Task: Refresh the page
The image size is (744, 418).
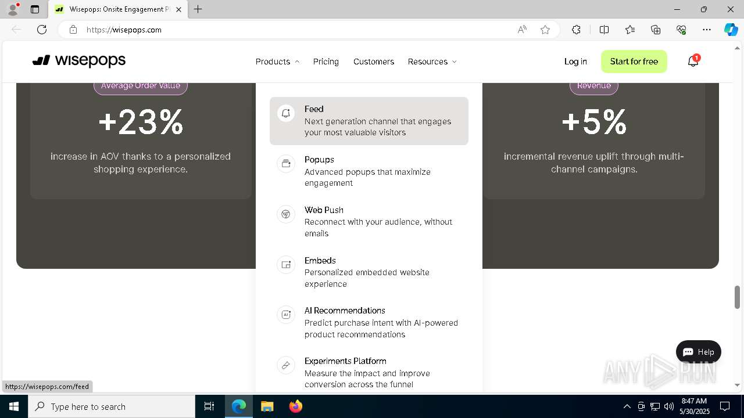Action: [42, 30]
